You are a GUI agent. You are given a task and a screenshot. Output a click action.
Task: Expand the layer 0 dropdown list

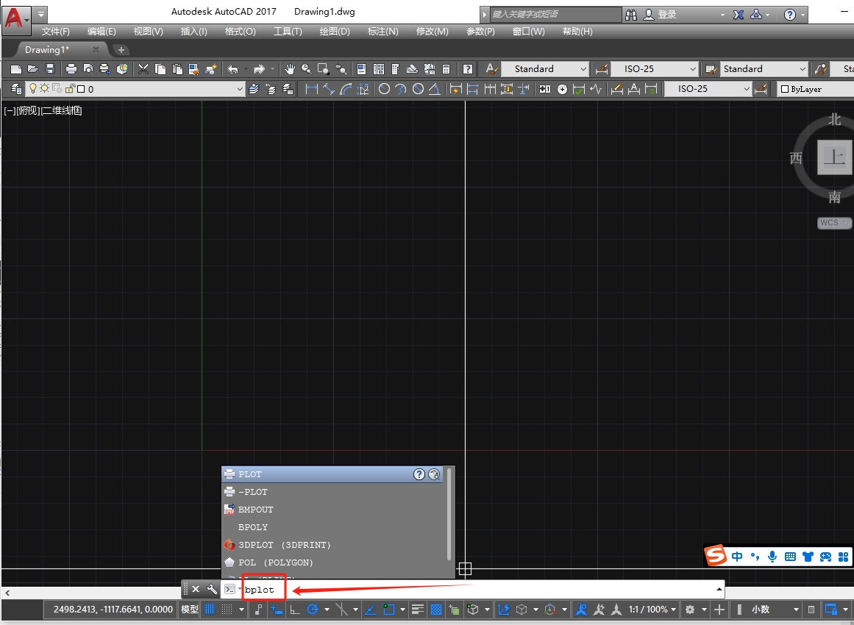tap(240, 89)
